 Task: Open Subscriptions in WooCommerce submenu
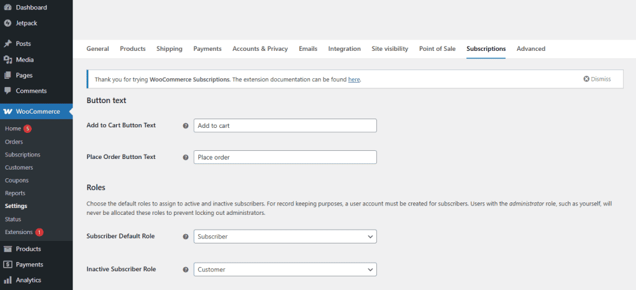(x=23, y=155)
